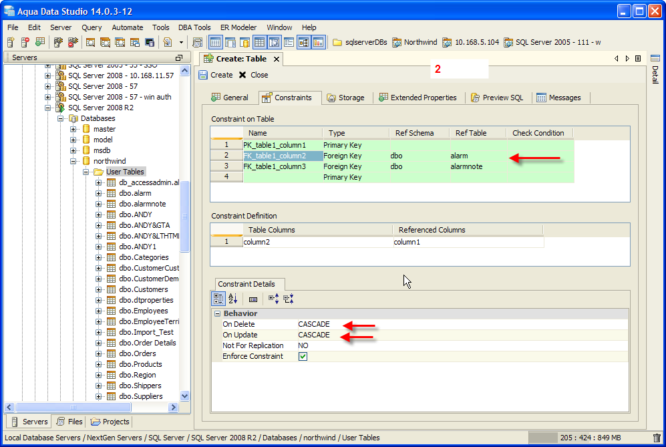The image size is (666, 447).
Task: Expand the master database node
Action: pyautogui.click(x=73, y=129)
